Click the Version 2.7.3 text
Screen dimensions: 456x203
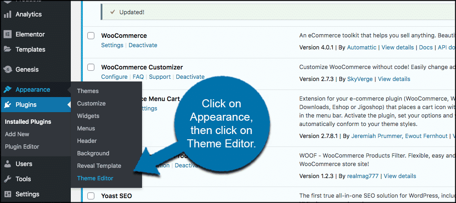coord(317,79)
